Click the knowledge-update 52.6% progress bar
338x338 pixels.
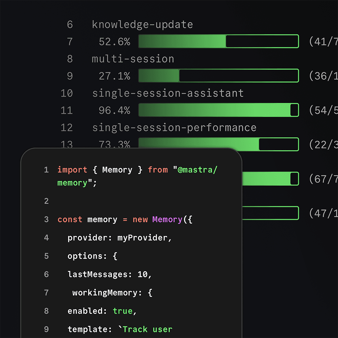[x=218, y=41]
